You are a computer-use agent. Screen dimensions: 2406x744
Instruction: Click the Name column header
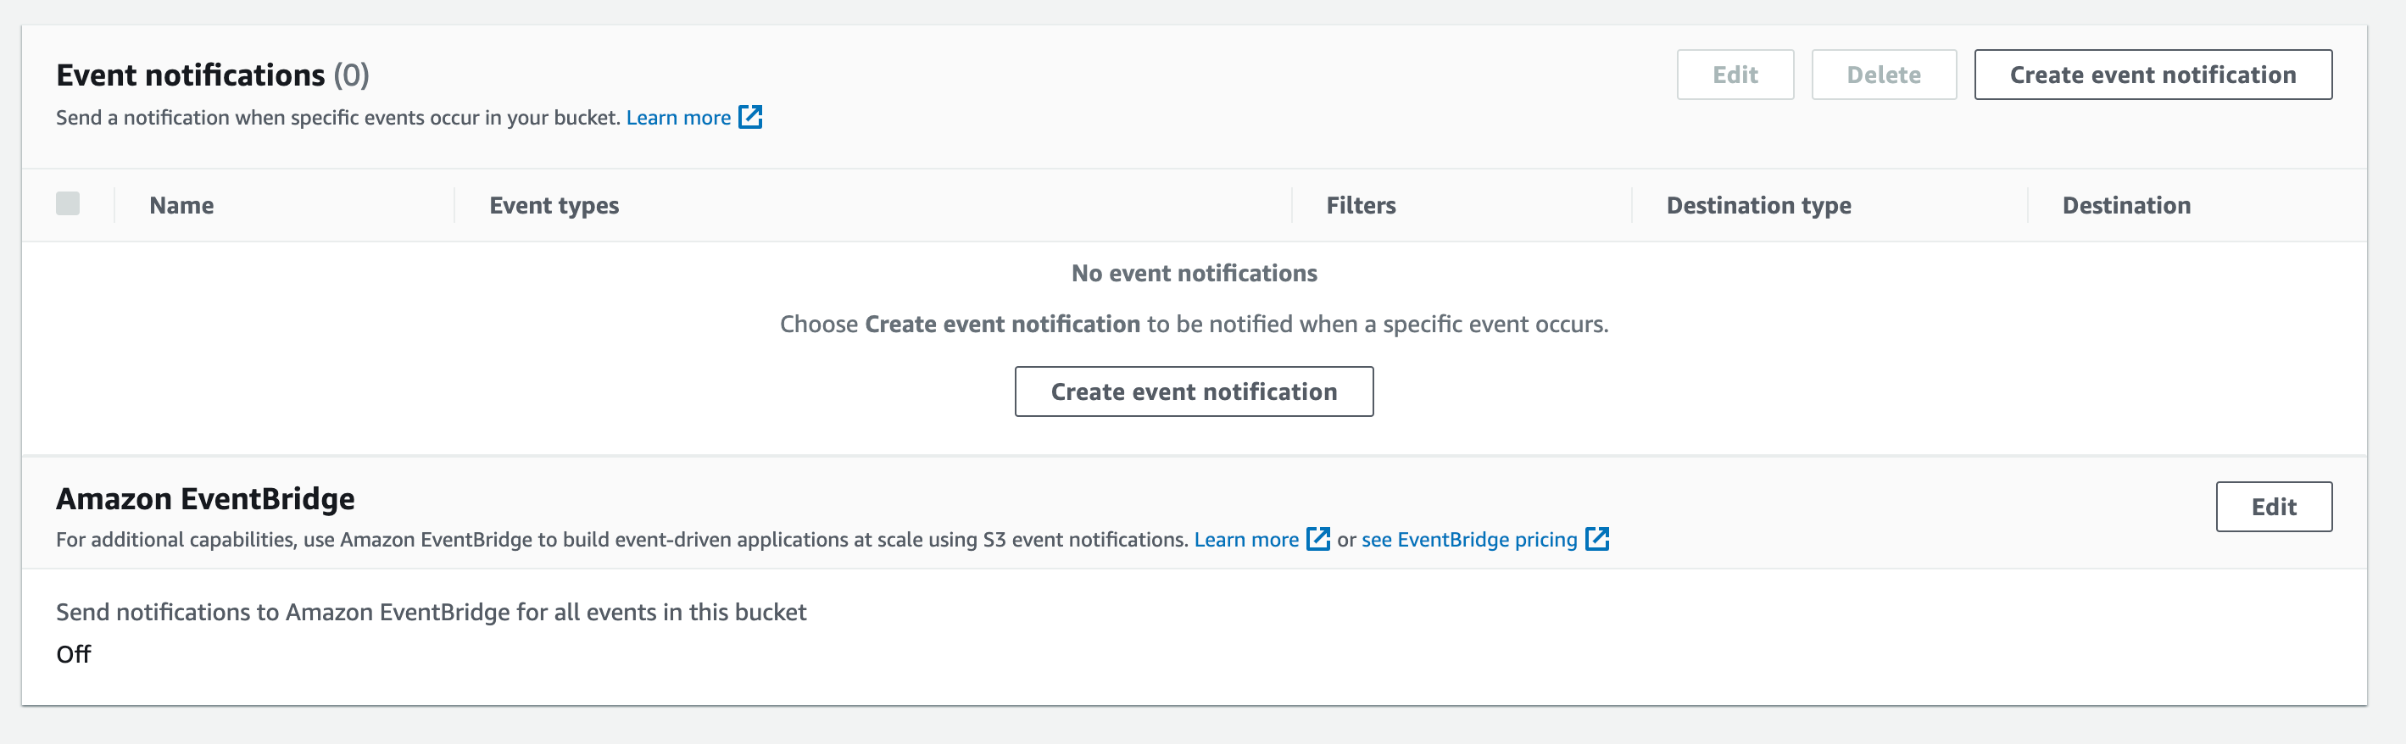181,205
